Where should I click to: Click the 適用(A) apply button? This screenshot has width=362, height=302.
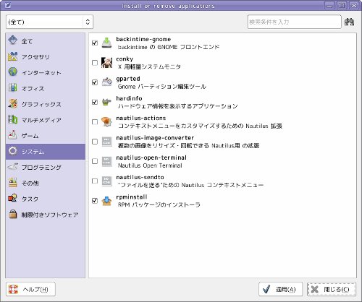pos(280,289)
